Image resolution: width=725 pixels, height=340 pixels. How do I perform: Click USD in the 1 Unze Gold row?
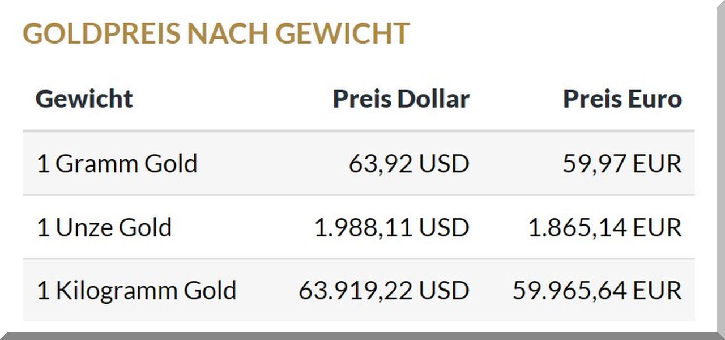(444, 227)
